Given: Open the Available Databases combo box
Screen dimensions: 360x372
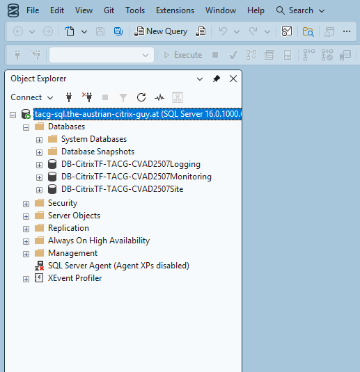Looking at the screenshot, I should pos(102,55).
